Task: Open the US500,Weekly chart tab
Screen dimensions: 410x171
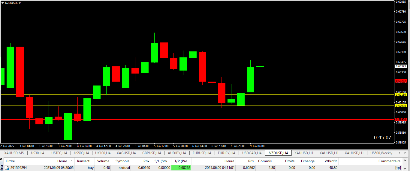Action: point(381,153)
